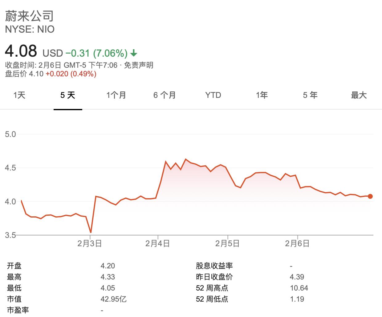
Task: Select the 5 天 tab
Action: point(68,95)
